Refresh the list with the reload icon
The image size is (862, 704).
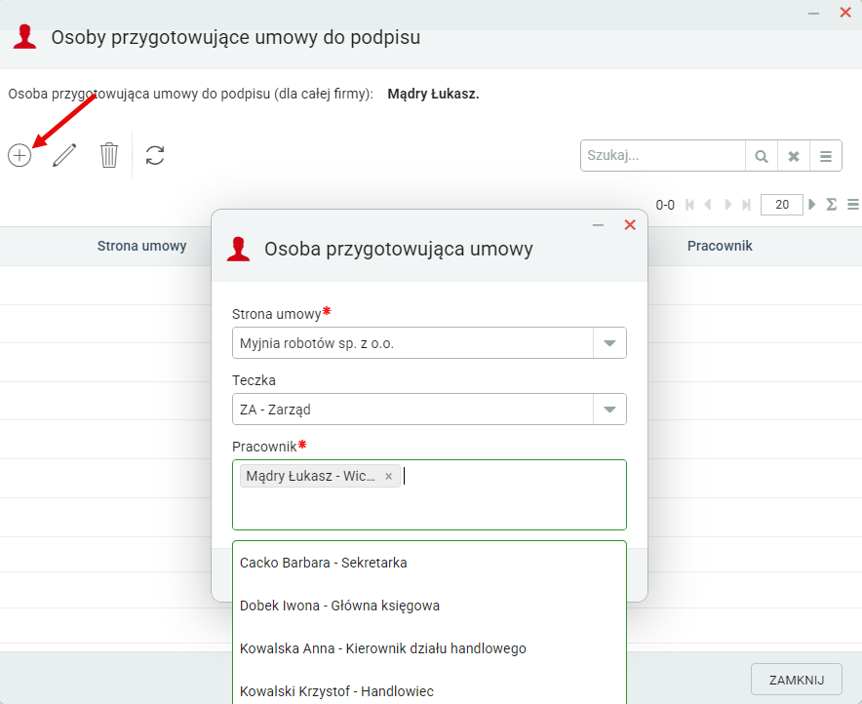155,155
